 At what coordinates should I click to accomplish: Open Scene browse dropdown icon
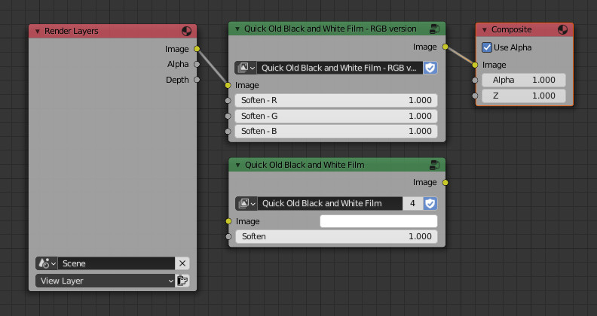coord(47,263)
